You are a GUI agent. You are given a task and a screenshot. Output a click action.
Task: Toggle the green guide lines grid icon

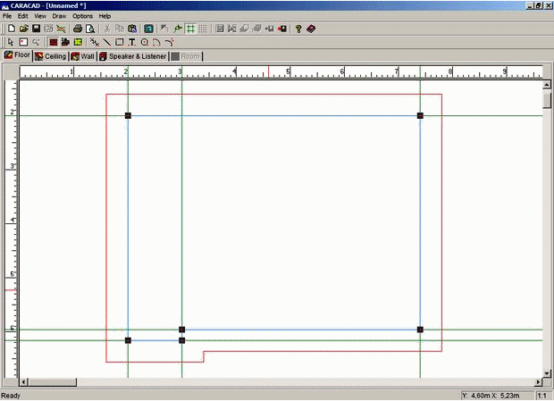(191, 29)
